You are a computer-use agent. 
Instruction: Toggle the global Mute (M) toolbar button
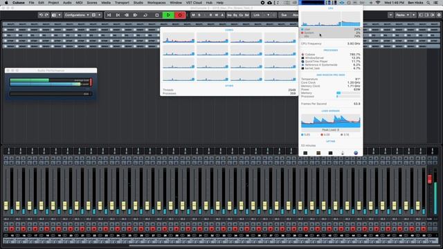point(193,15)
